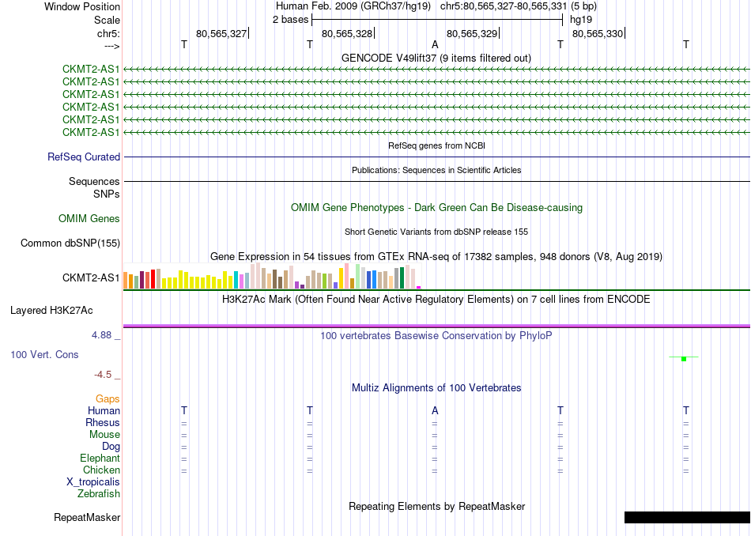Click the Scale label
Screen dimensions: 751x536
[108, 20]
